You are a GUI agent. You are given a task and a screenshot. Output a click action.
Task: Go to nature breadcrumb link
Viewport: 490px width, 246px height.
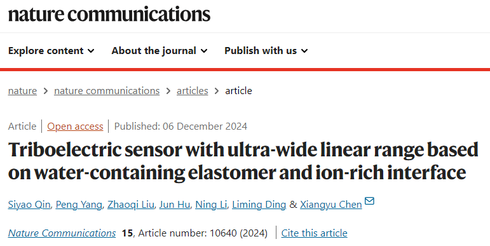click(22, 91)
